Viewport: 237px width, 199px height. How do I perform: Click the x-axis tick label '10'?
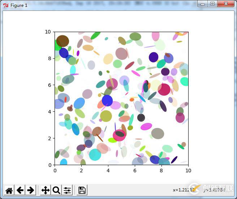pyautogui.click(x=188, y=171)
